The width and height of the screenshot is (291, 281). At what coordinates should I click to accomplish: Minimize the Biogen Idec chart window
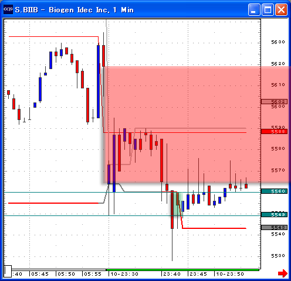[x=254, y=9]
